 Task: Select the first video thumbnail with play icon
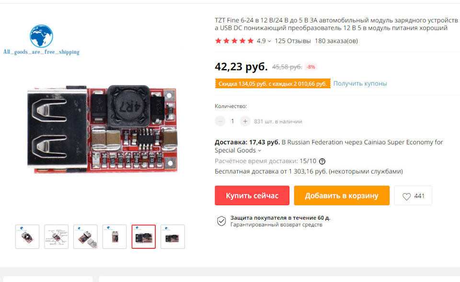pos(27,237)
